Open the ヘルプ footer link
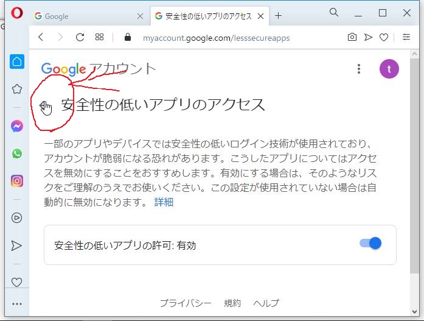The height and width of the screenshot is (321, 424). tap(266, 303)
